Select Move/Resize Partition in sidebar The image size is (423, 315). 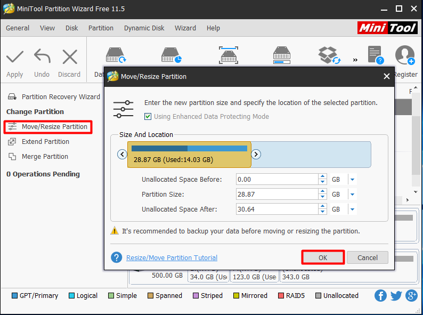(x=48, y=127)
